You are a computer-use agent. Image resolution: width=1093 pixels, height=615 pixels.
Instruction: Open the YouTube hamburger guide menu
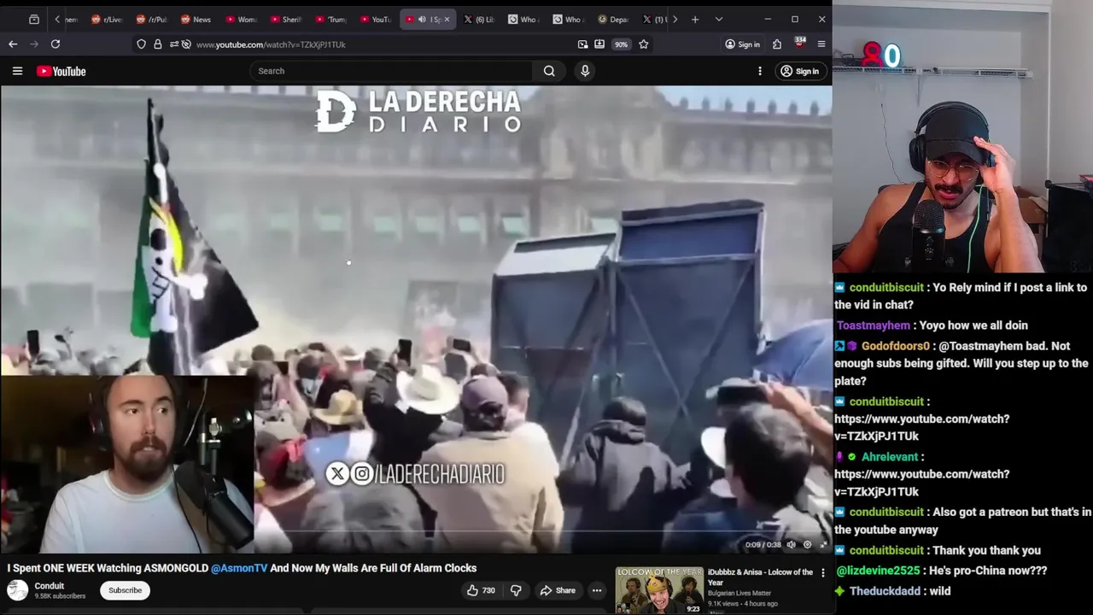[17, 71]
